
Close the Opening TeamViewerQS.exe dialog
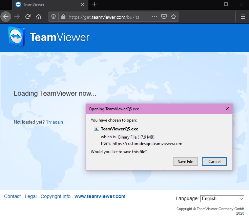point(227,109)
